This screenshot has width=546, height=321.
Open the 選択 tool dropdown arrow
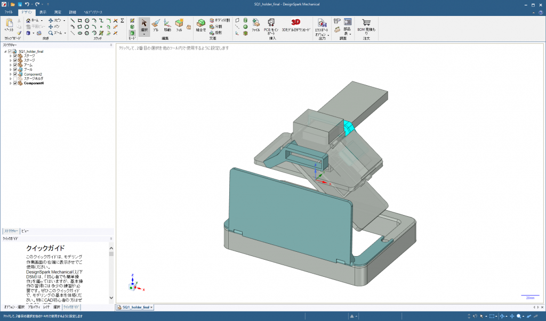tap(144, 34)
